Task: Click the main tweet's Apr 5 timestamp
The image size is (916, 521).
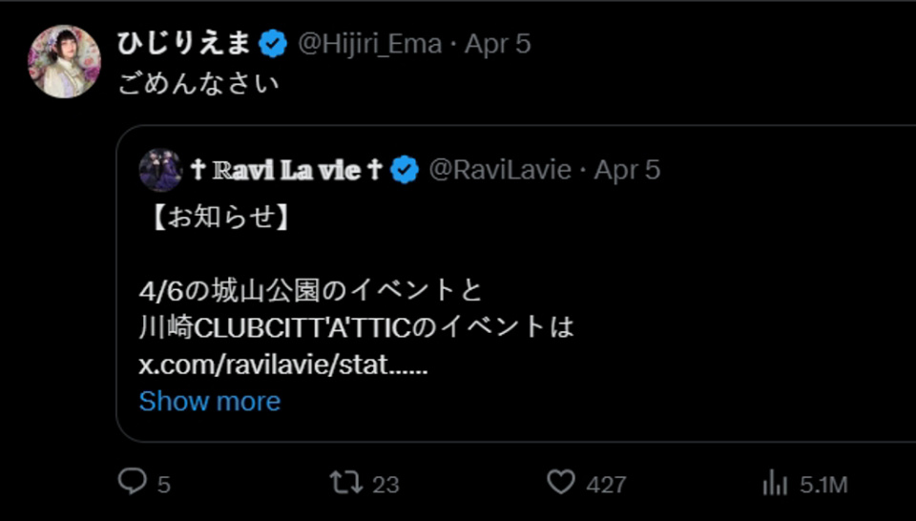Action: (497, 44)
